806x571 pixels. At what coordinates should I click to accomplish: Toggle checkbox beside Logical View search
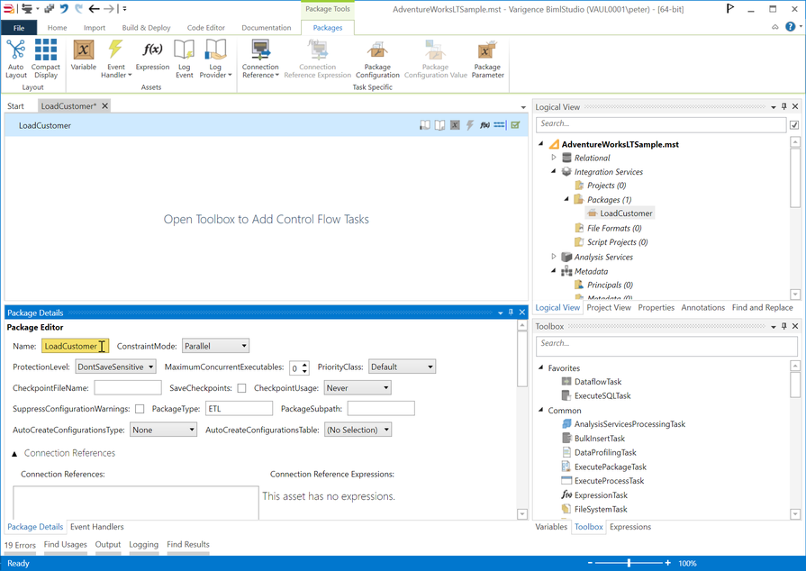pyautogui.click(x=793, y=125)
